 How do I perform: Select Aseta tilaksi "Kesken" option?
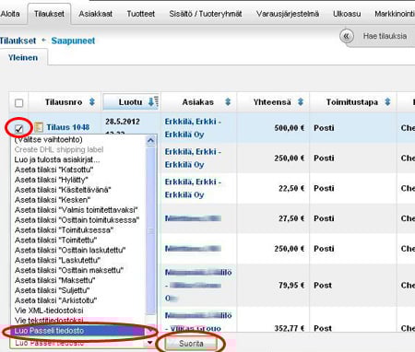coord(53,200)
